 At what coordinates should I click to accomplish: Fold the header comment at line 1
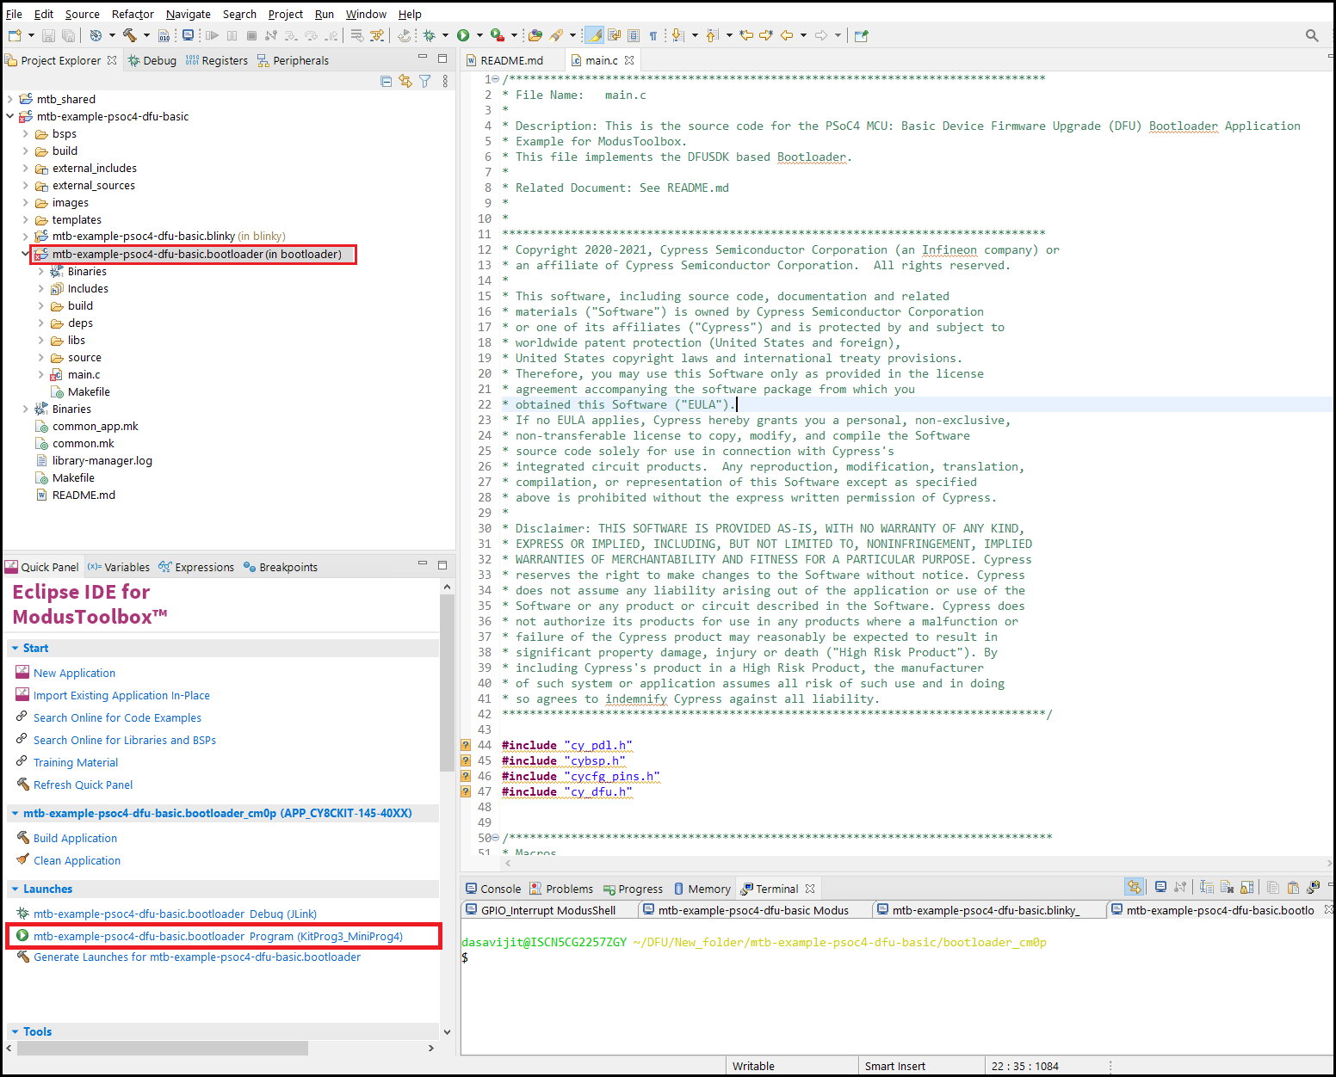click(496, 79)
